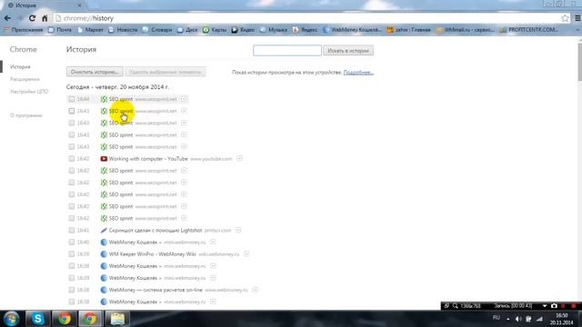
Task: Click the page vertical scrollbar thumb
Action: tap(579, 61)
